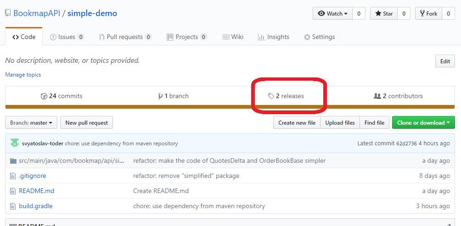Screen dimensions: 461x226
Task: Click the contributors people icon
Action: tap(377, 96)
